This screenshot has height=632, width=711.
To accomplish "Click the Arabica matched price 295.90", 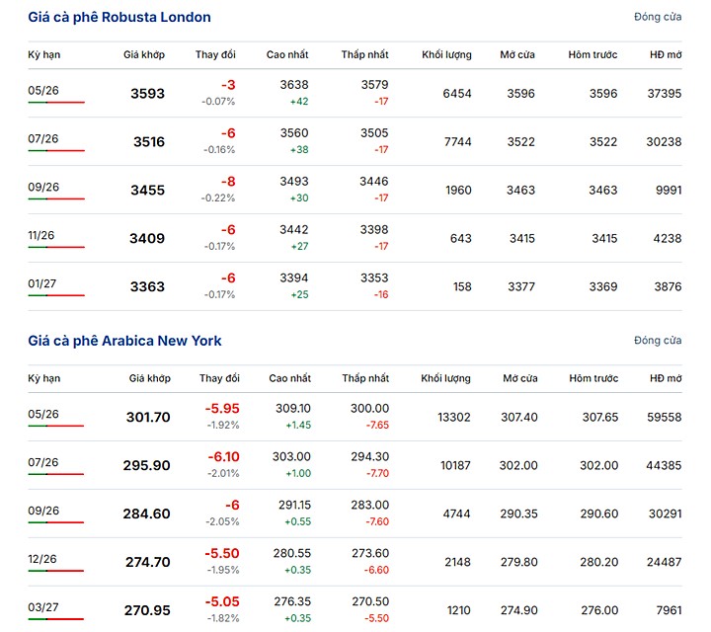I will (147, 465).
